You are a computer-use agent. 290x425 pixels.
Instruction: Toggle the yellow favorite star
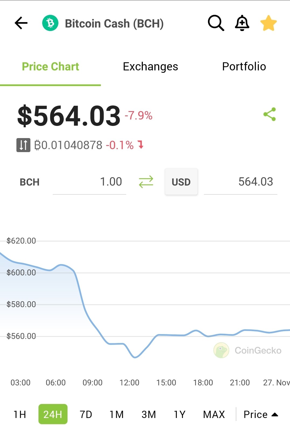[268, 23]
